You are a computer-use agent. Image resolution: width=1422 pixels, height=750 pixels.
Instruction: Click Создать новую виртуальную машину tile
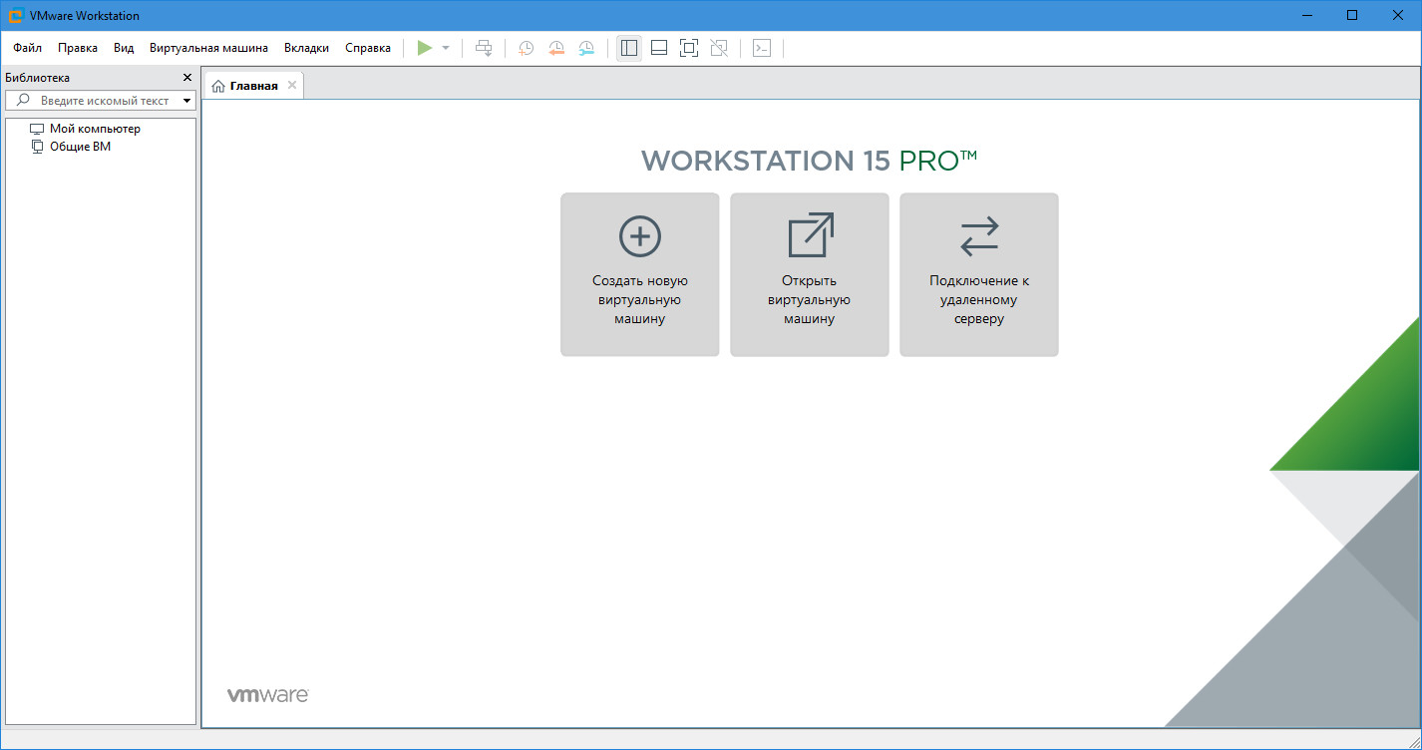(x=640, y=274)
